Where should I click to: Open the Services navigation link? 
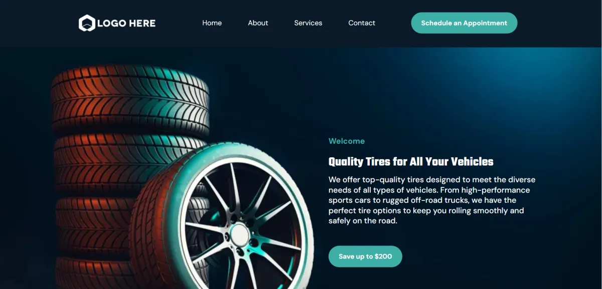tap(308, 23)
